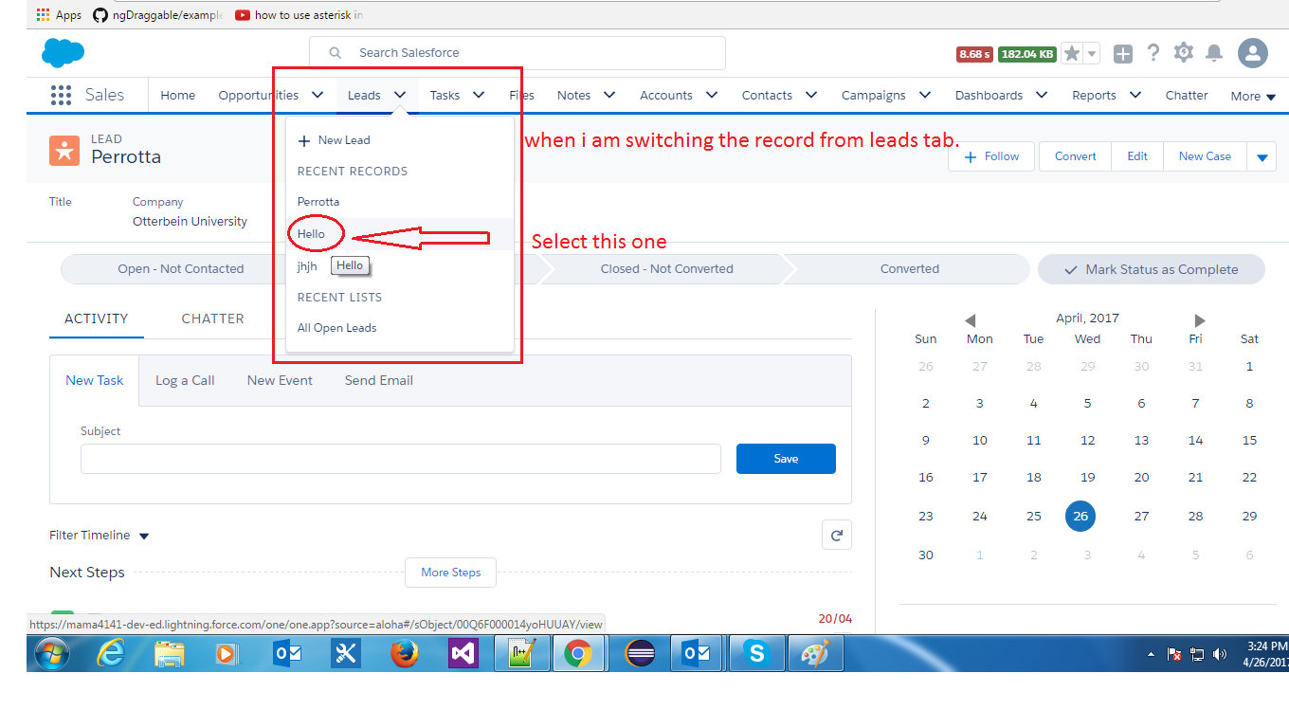Switch to the ACTIVITY tab
The height and width of the screenshot is (728, 1289).
coord(97,318)
